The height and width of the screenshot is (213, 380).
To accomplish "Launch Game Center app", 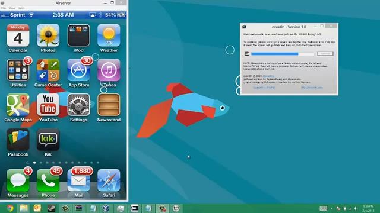I will click(48, 70).
